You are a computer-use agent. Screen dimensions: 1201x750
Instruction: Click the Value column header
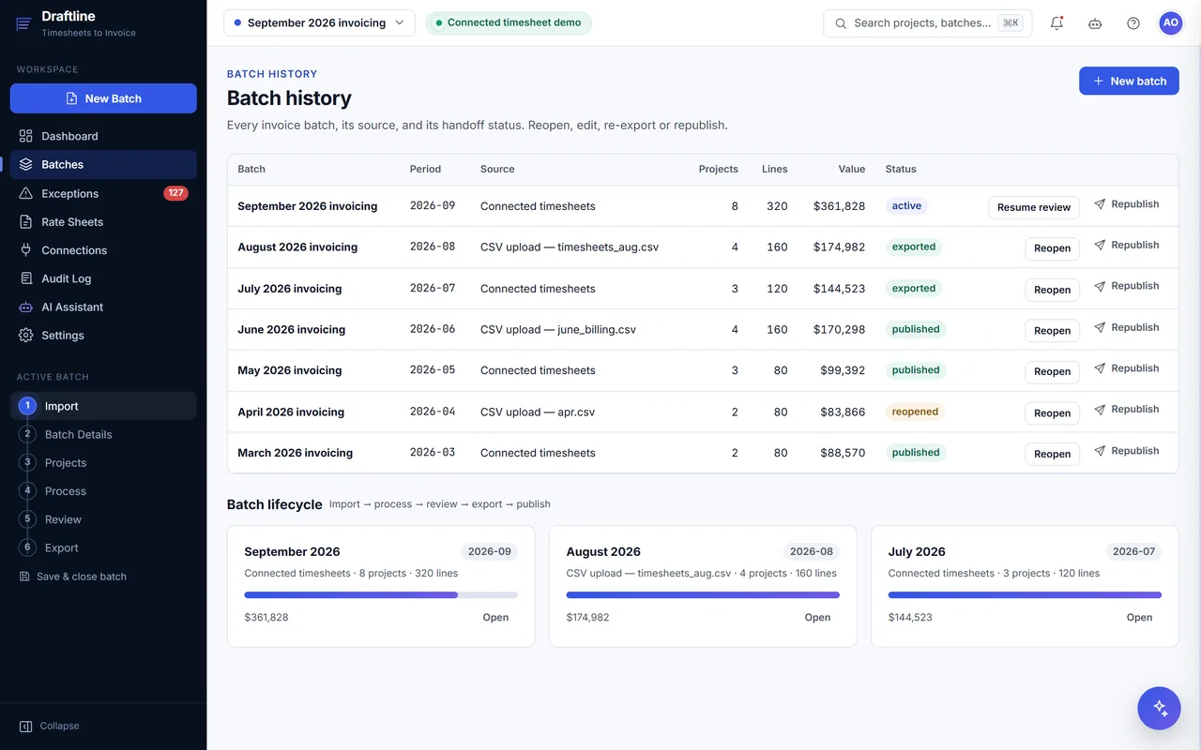tap(852, 170)
